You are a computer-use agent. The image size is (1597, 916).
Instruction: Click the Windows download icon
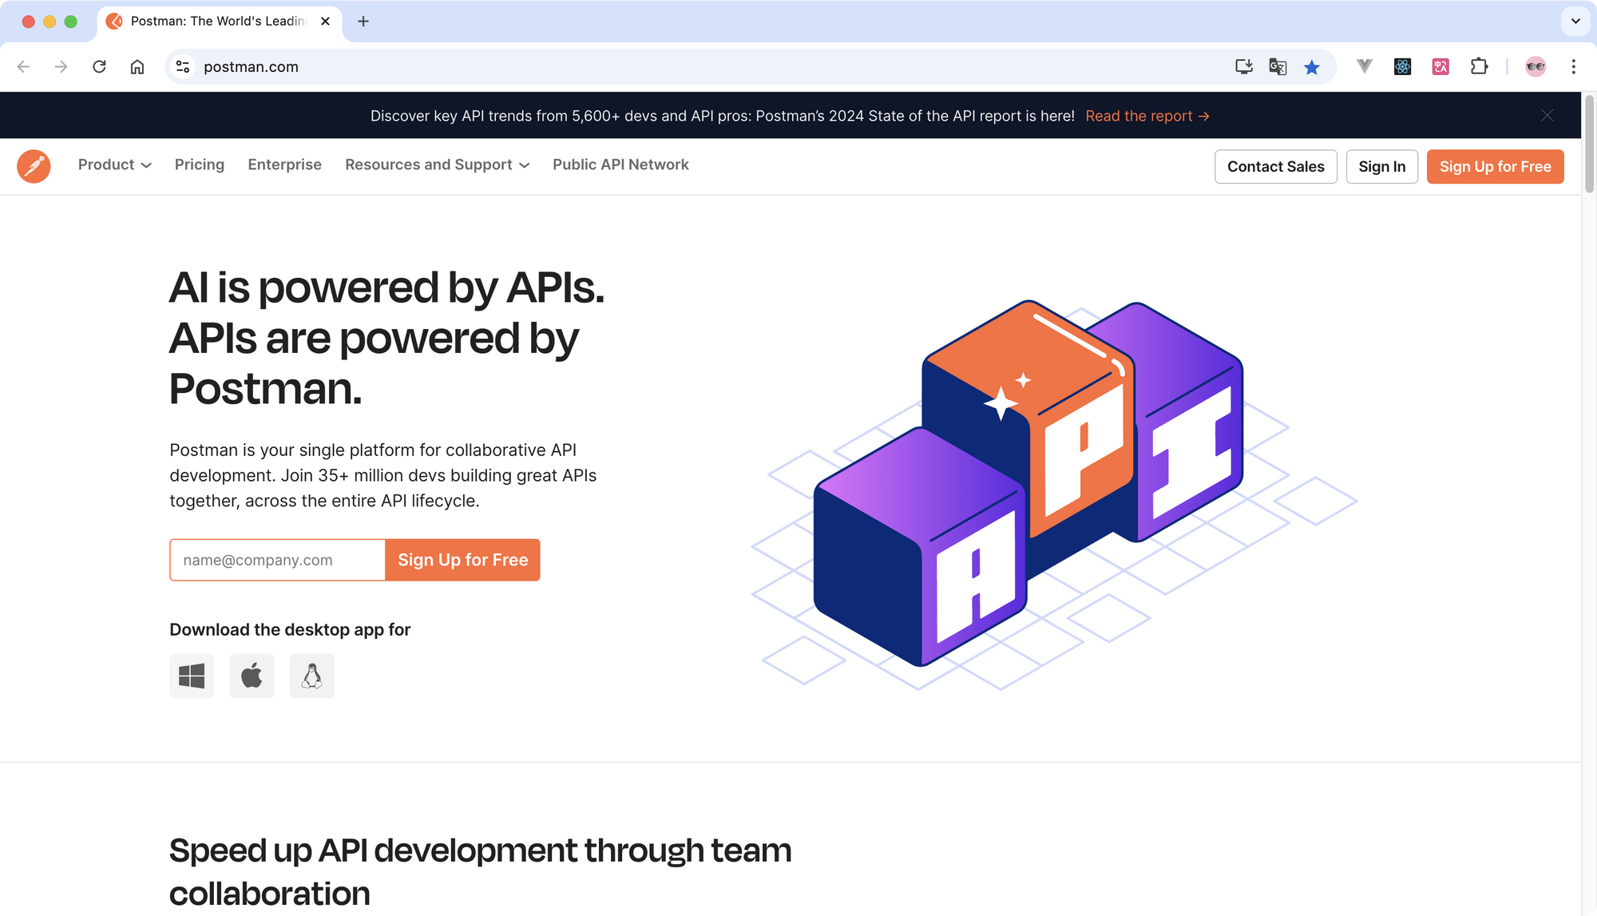click(x=192, y=675)
